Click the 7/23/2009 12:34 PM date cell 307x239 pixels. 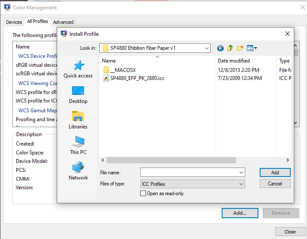point(240,78)
